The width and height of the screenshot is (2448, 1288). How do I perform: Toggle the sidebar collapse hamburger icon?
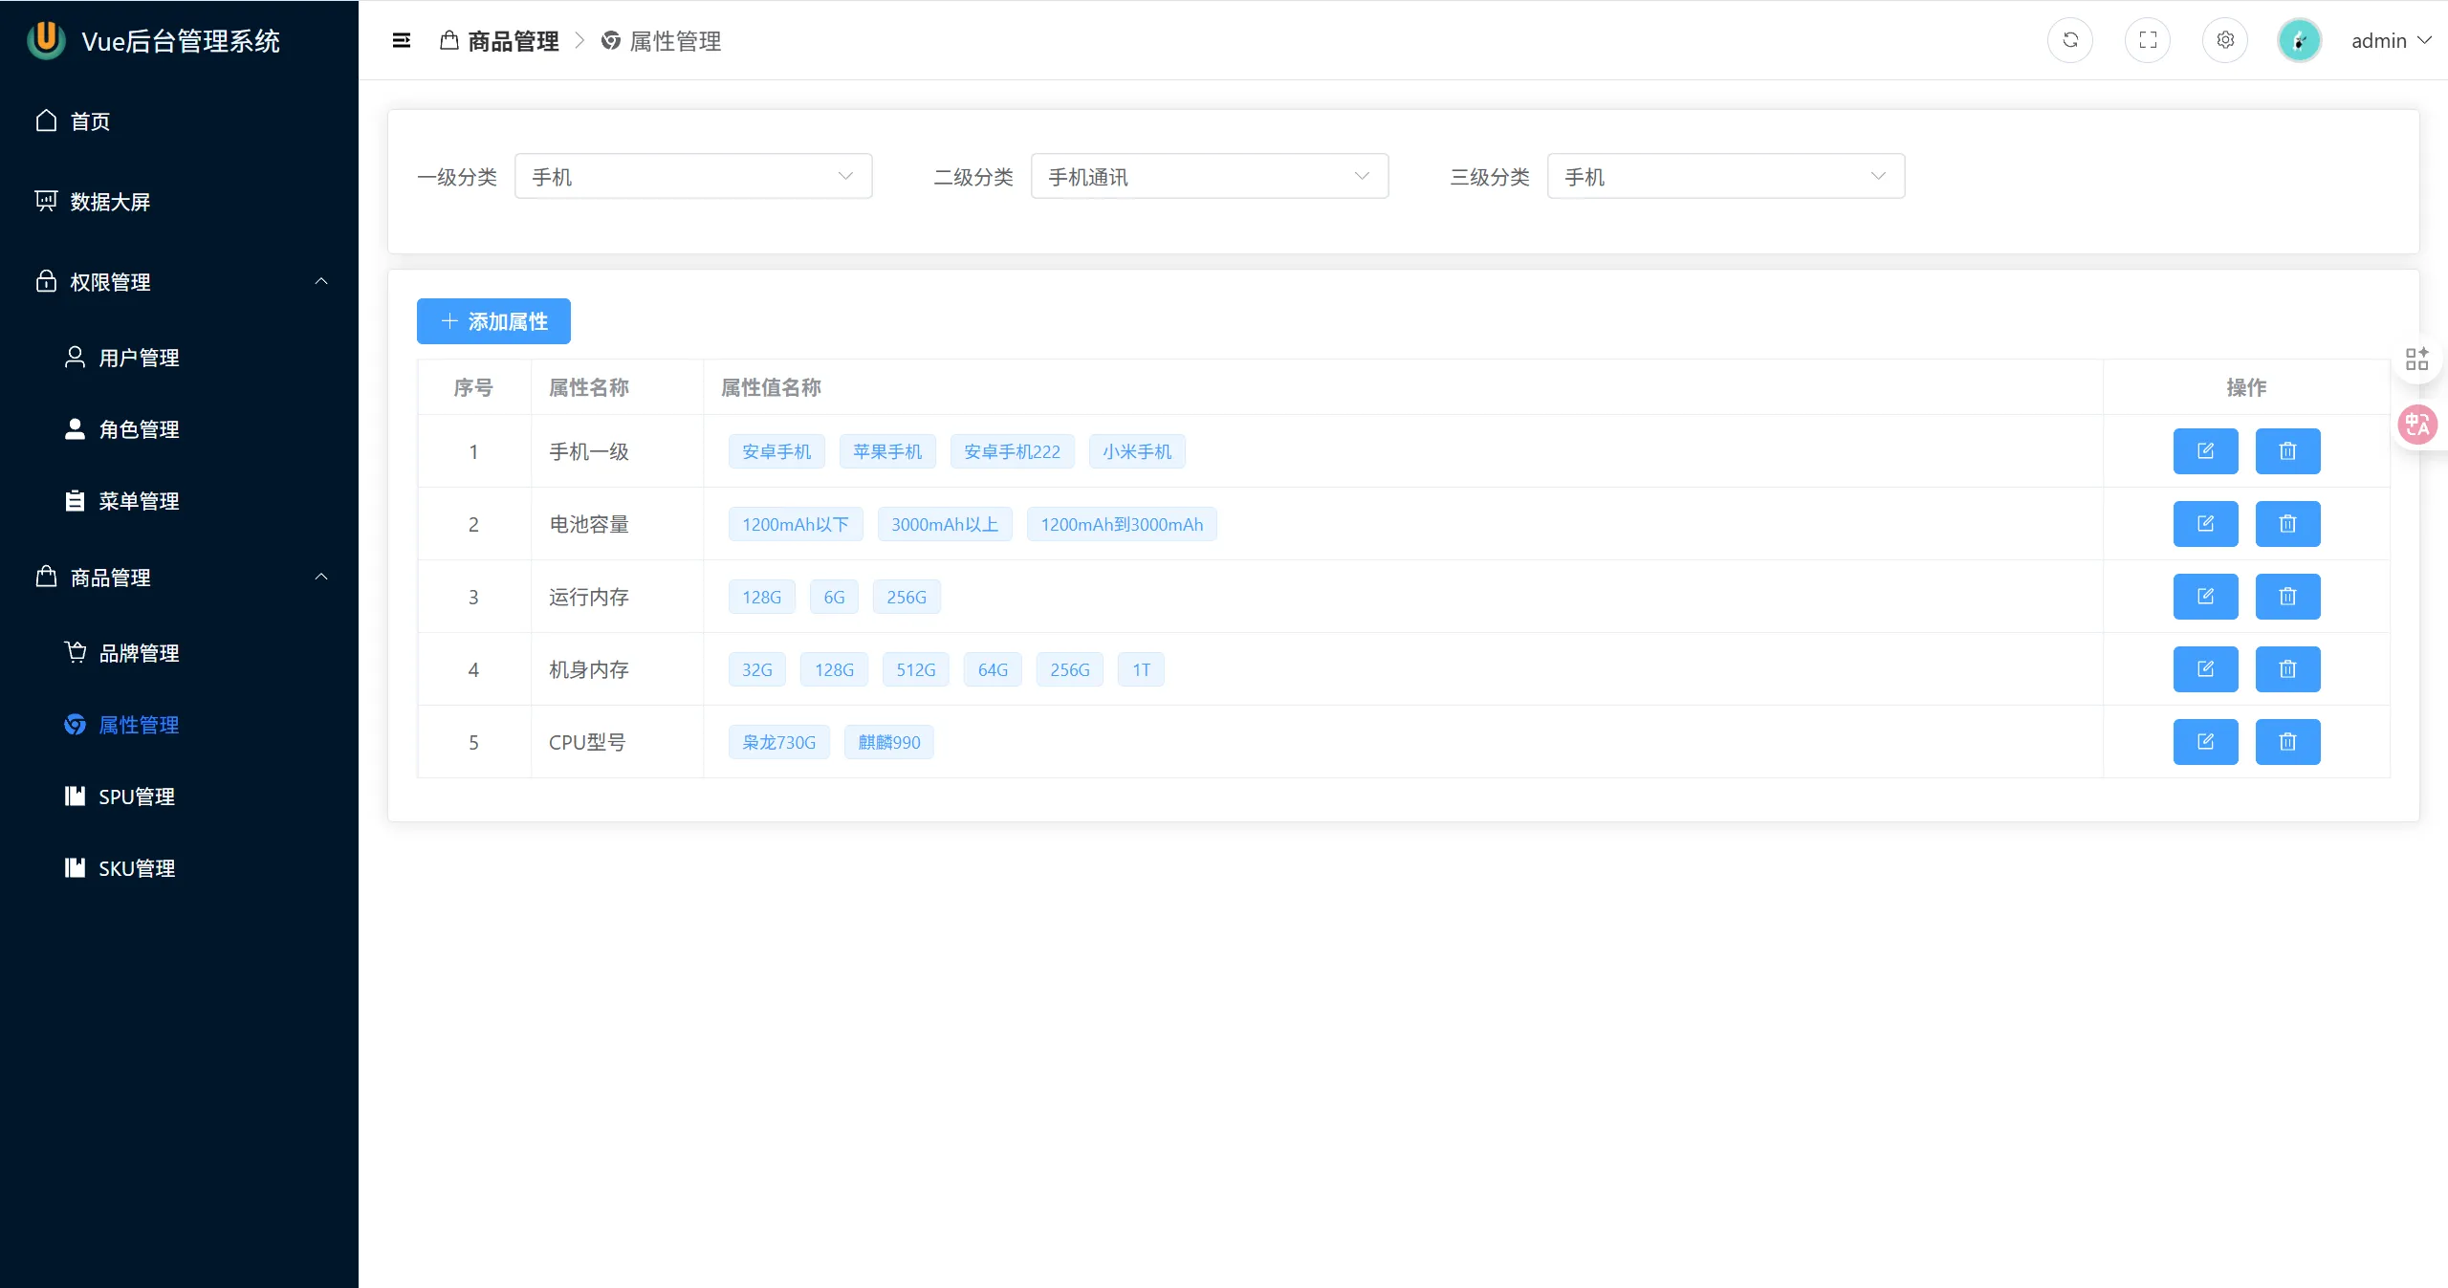click(x=402, y=40)
